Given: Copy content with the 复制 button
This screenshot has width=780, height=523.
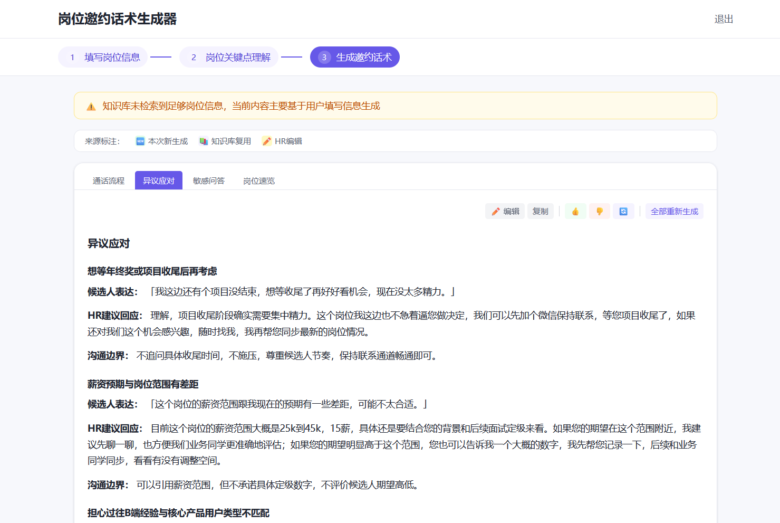Looking at the screenshot, I should point(541,211).
